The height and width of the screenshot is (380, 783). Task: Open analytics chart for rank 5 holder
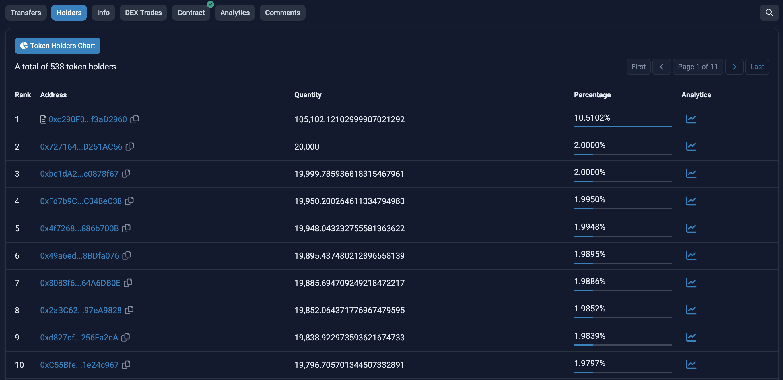[x=691, y=228]
